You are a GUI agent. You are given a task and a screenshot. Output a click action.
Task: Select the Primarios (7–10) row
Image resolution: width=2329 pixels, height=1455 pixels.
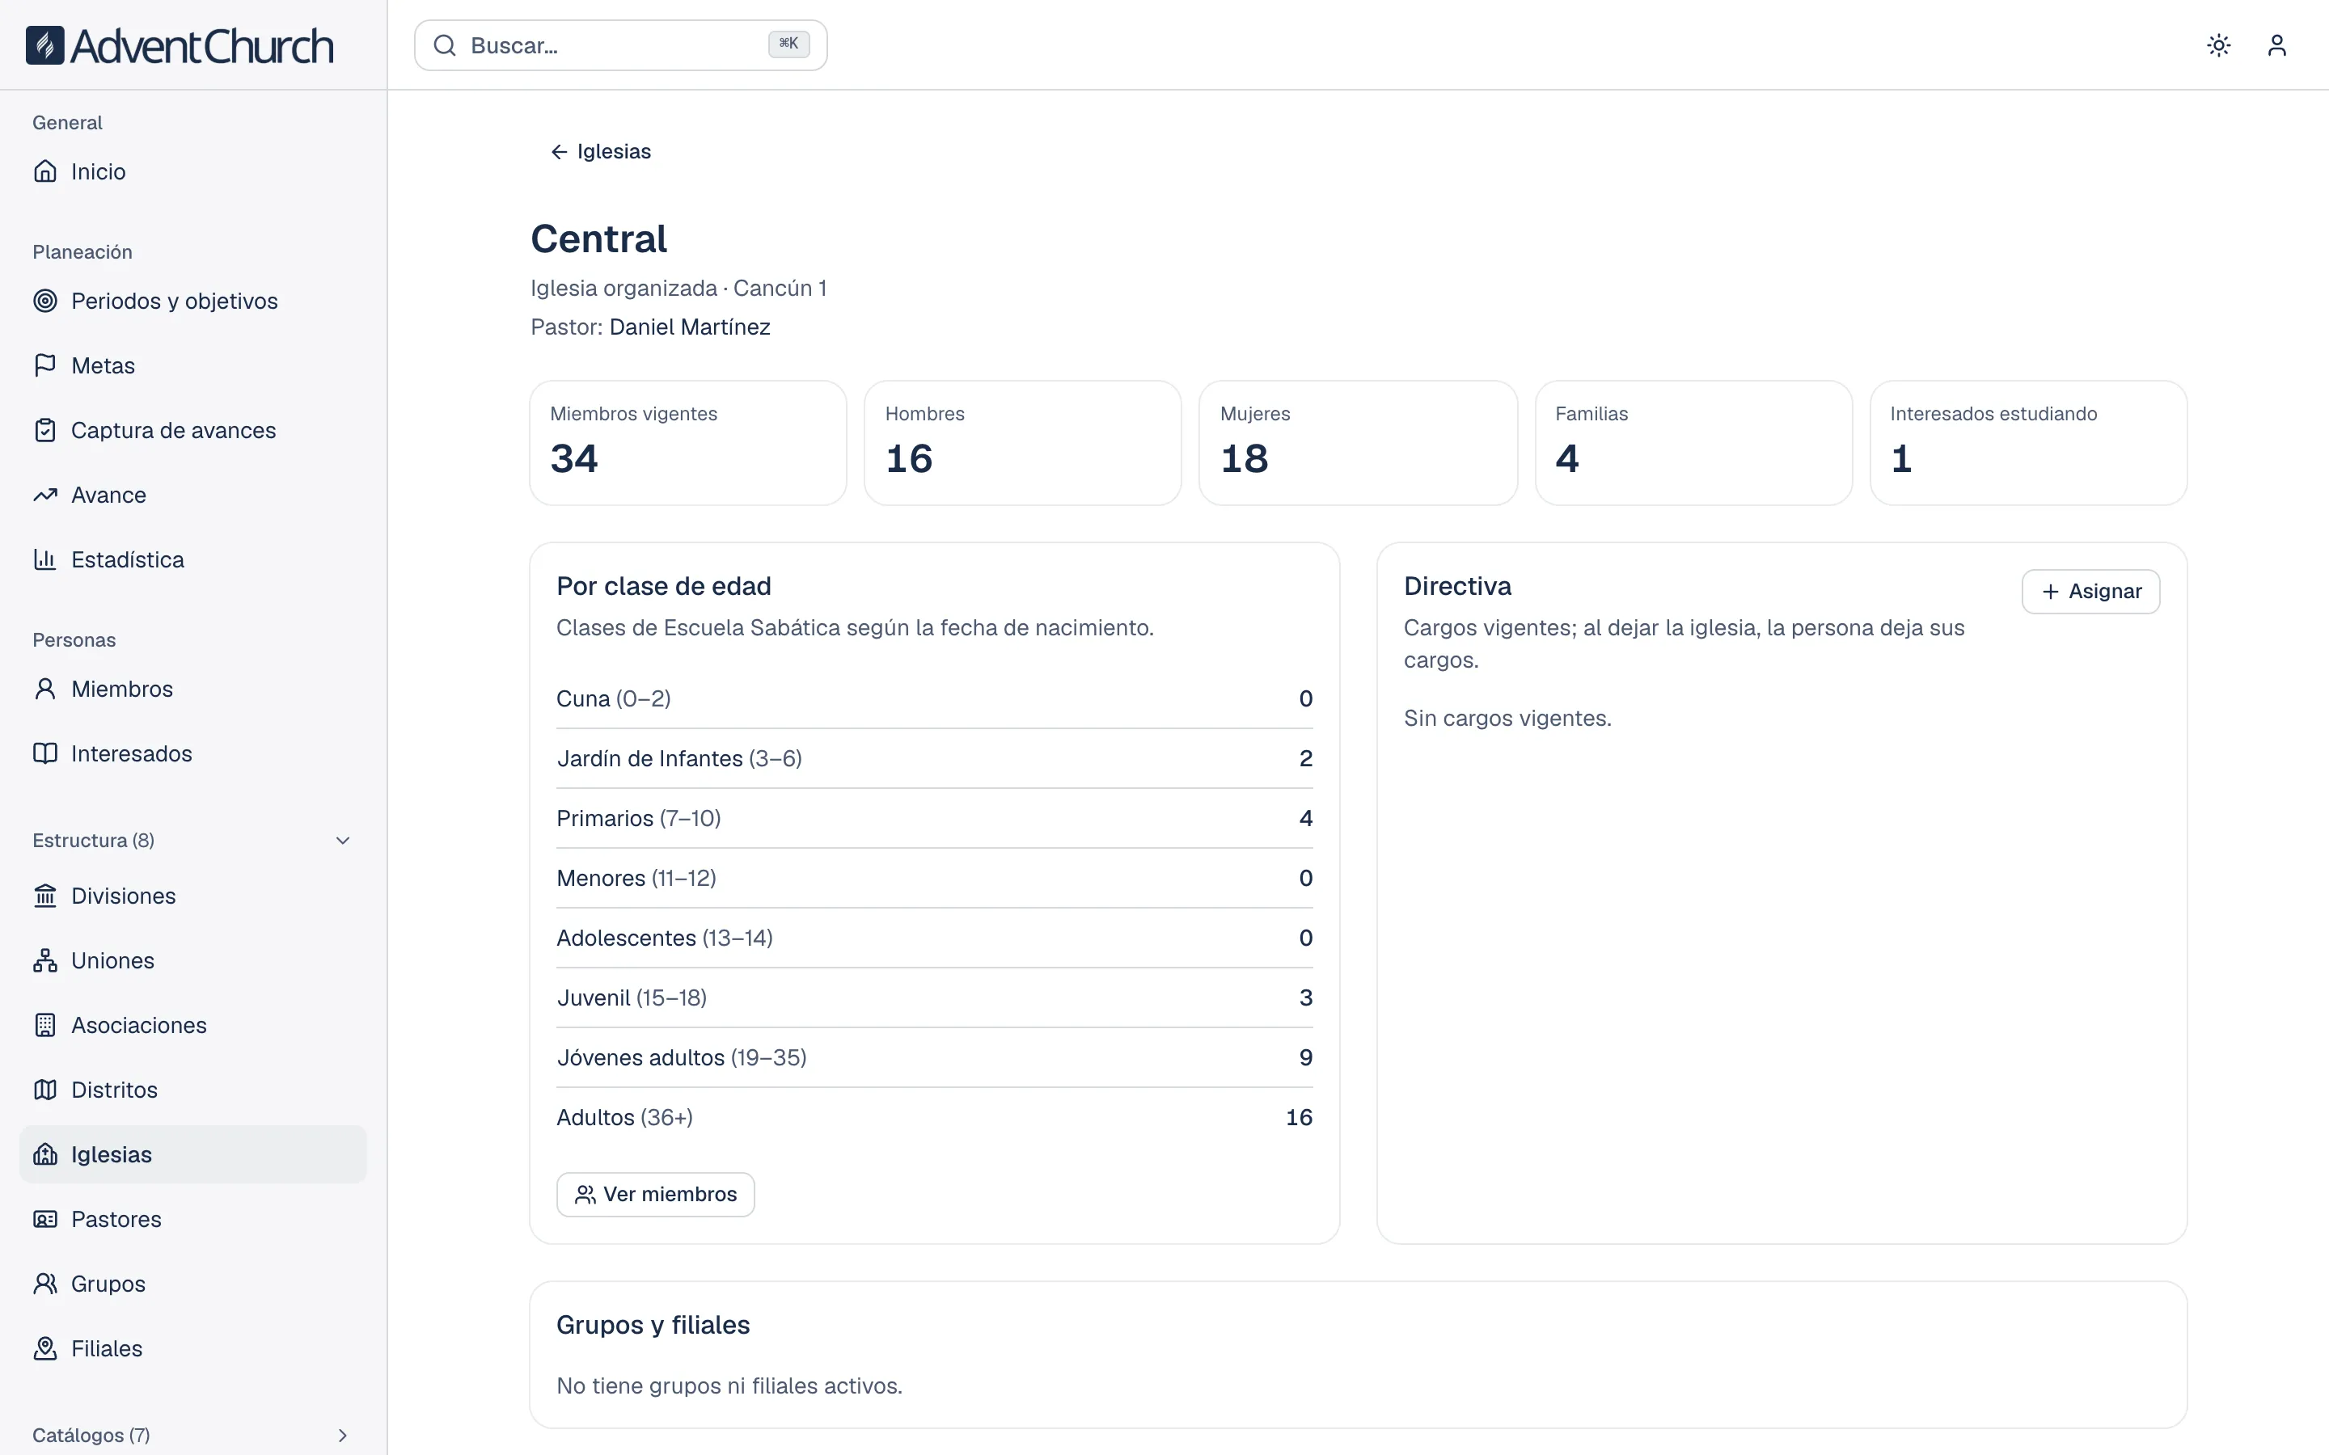(935, 818)
